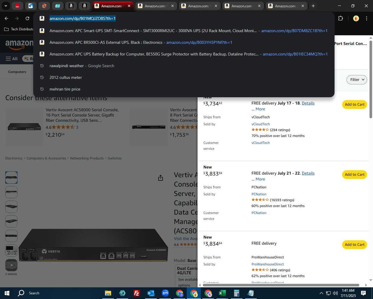Open the 2 VIDEOS play thumbnail

pyautogui.click(x=11, y=265)
